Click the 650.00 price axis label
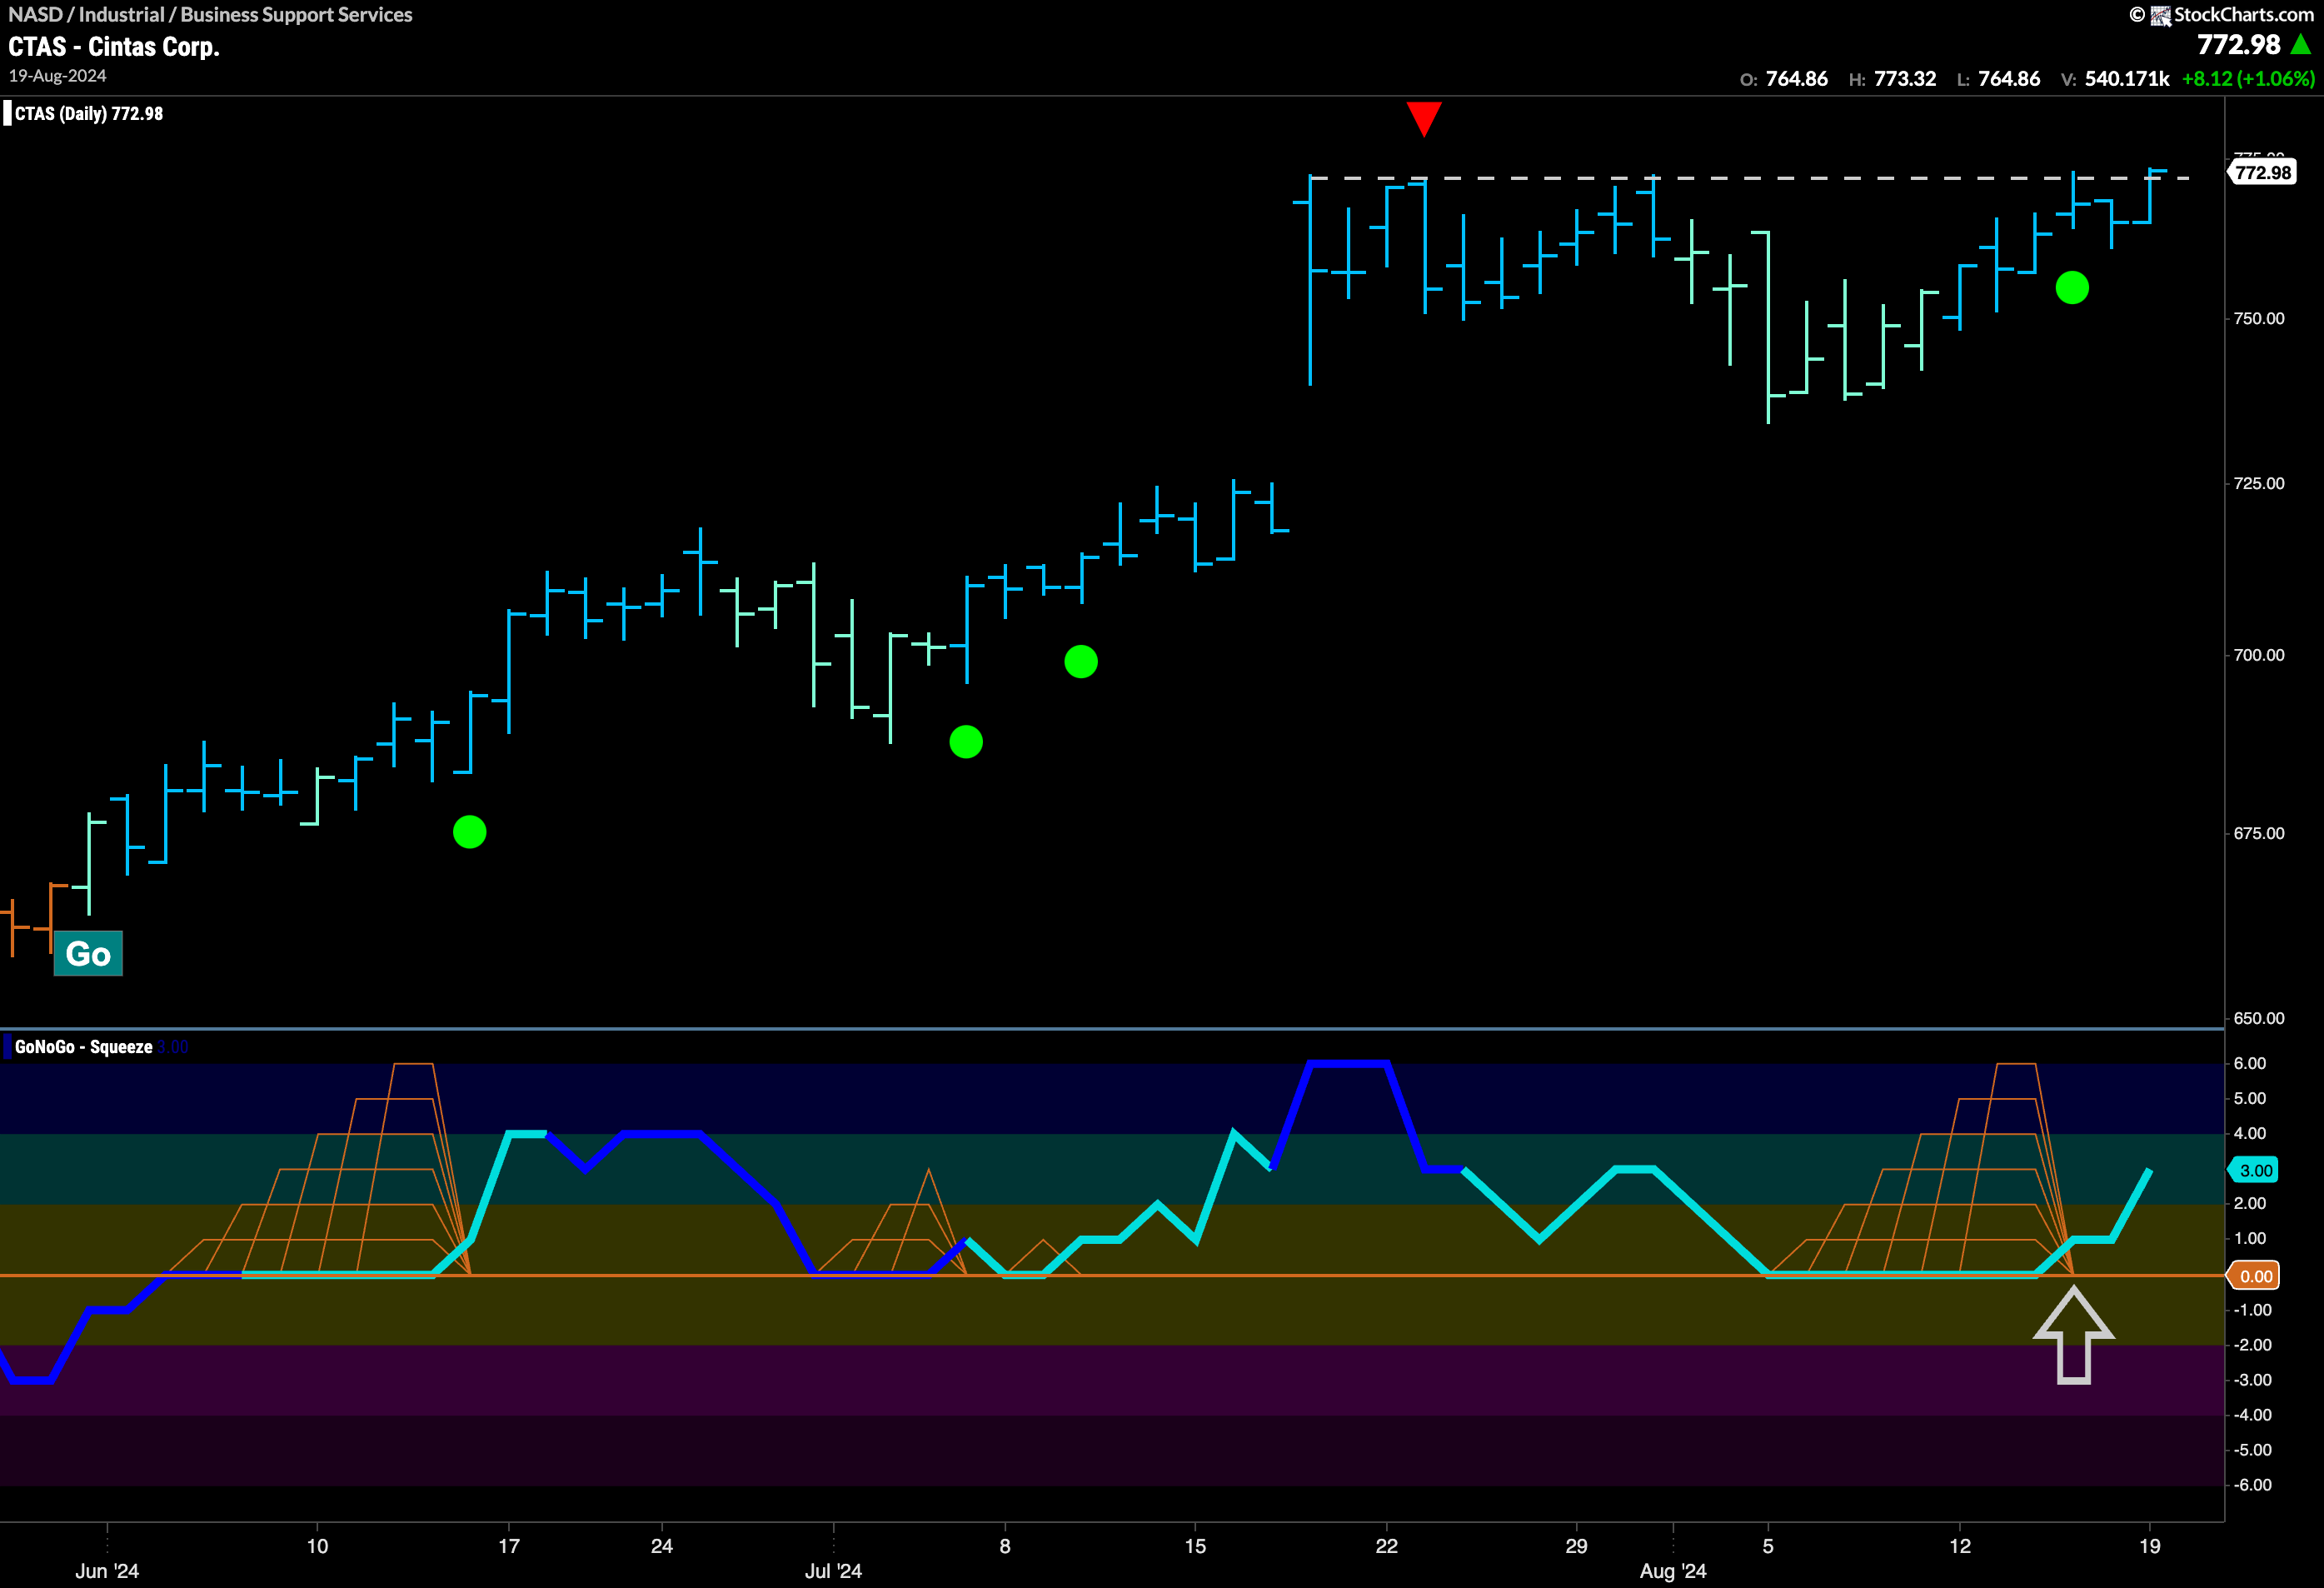This screenshot has height=1588, width=2324. point(2259,1018)
